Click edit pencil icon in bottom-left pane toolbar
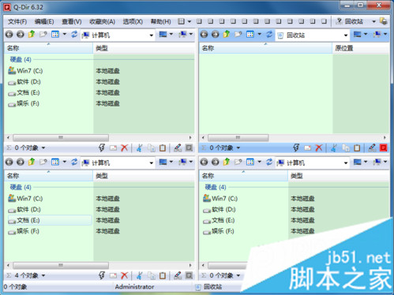This screenshot has height=295, width=394. click(x=178, y=275)
